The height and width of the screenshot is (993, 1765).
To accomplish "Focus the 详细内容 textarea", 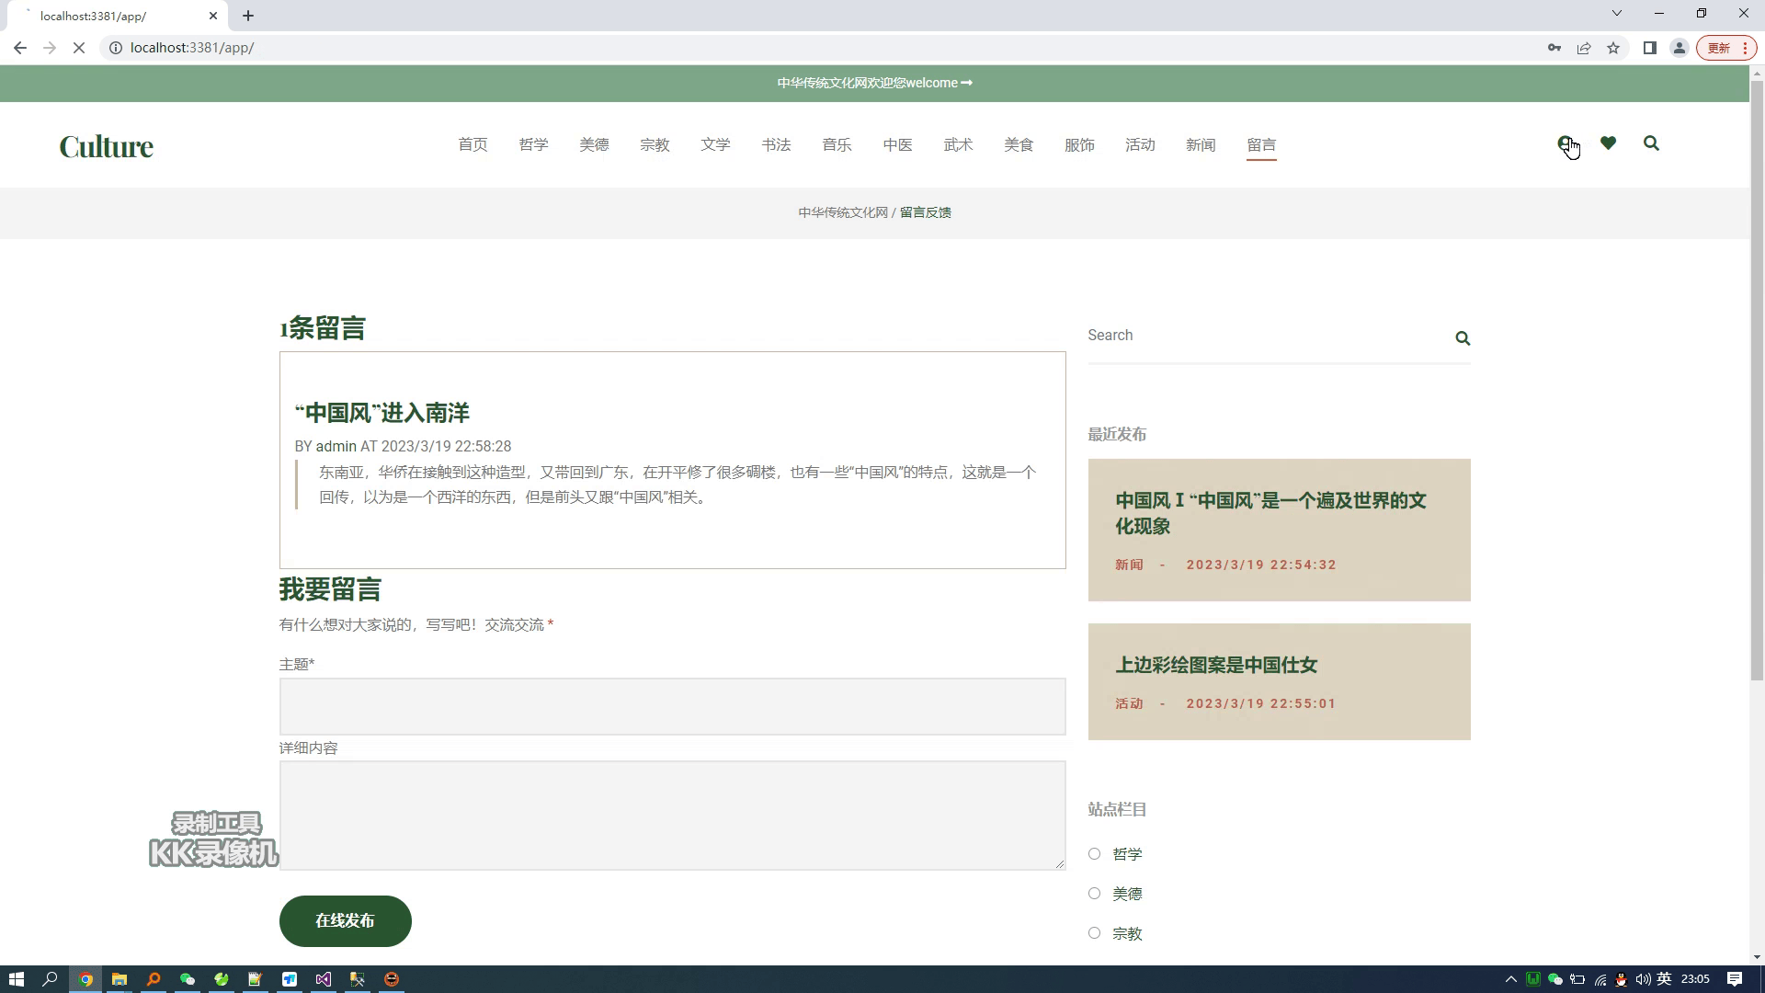I will [x=672, y=816].
